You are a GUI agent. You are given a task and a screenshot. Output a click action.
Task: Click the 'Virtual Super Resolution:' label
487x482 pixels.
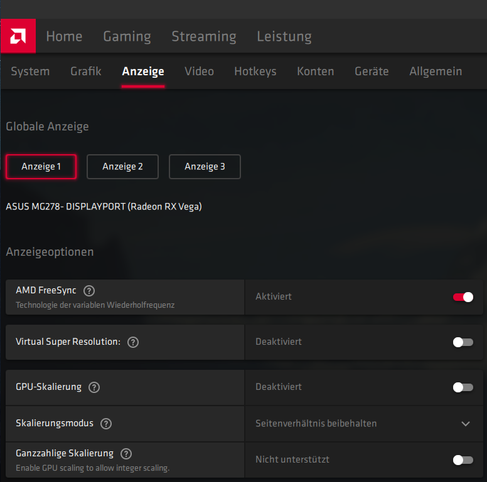point(68,342)
